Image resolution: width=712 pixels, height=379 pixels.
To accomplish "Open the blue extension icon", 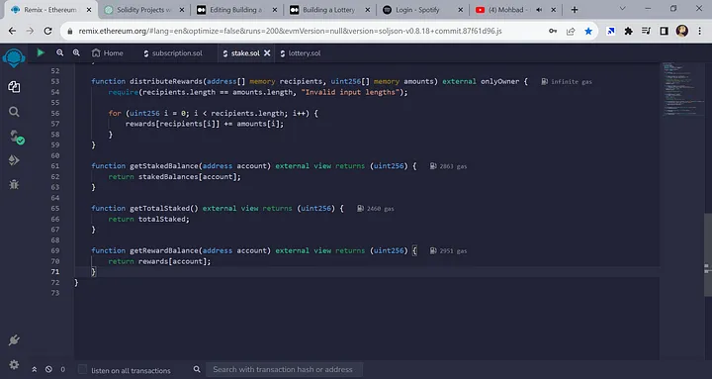I will click(x=611, y=31).
